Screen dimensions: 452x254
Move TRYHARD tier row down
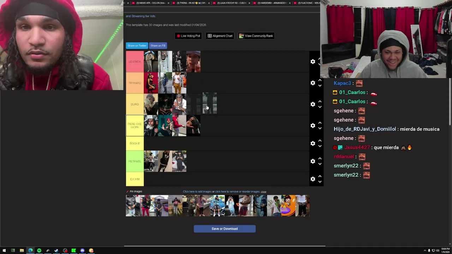click(x=320, y=86)
